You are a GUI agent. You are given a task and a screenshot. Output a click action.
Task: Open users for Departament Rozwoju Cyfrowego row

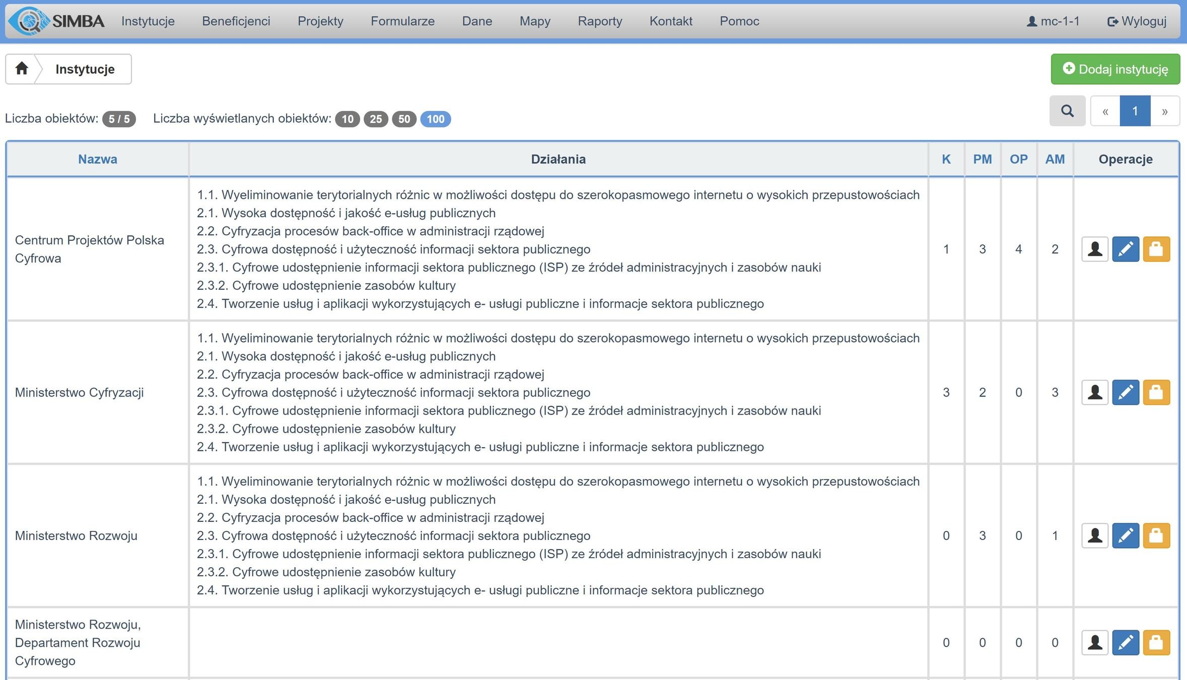pyautogui.click(x=1094, y=643)
